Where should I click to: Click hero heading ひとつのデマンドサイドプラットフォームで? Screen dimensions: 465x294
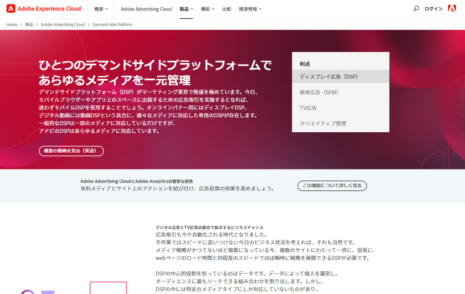tap(155, 65)
